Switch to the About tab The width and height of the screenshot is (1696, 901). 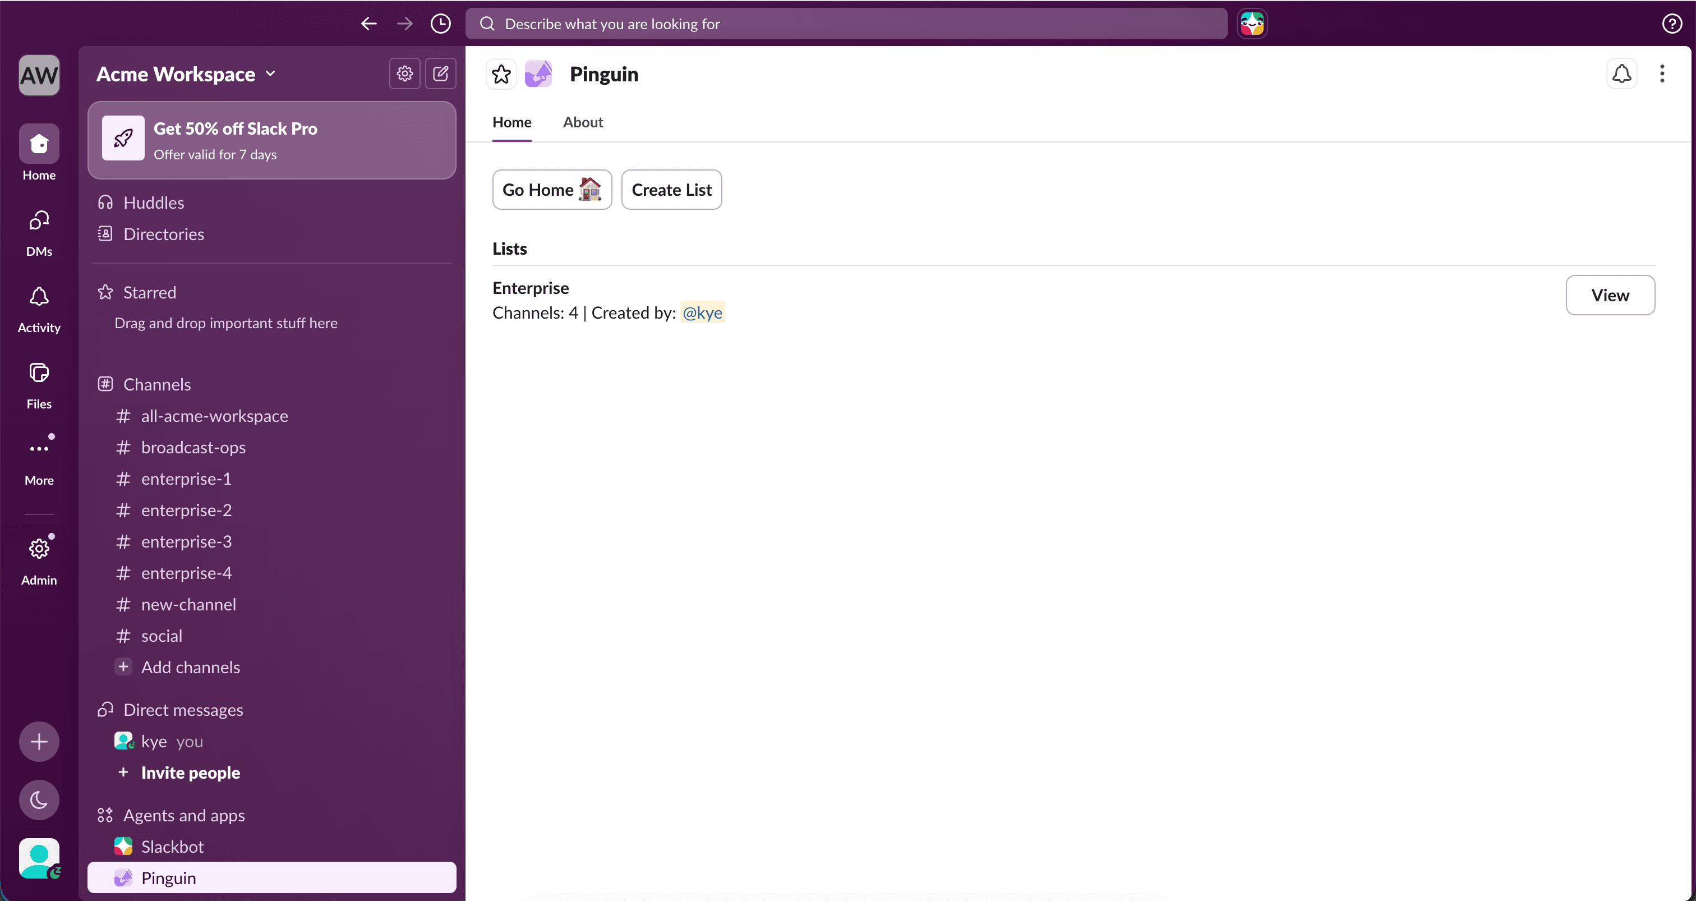tap(583, 122)
